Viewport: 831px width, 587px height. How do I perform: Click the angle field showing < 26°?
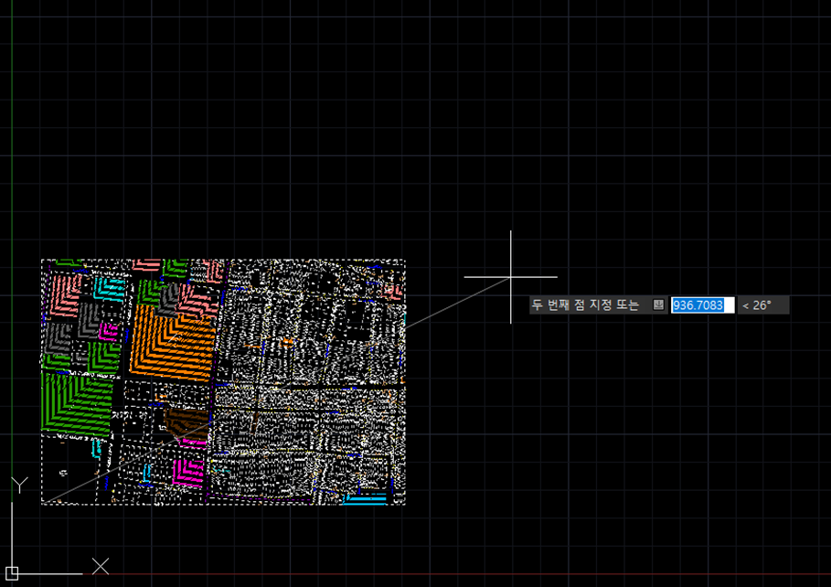(x=763, y=304)
